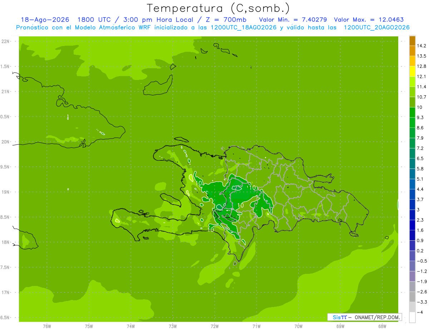Click the -4 colorbar value
This screenshot has width=429, height=331.
click(x=420, y=312)
